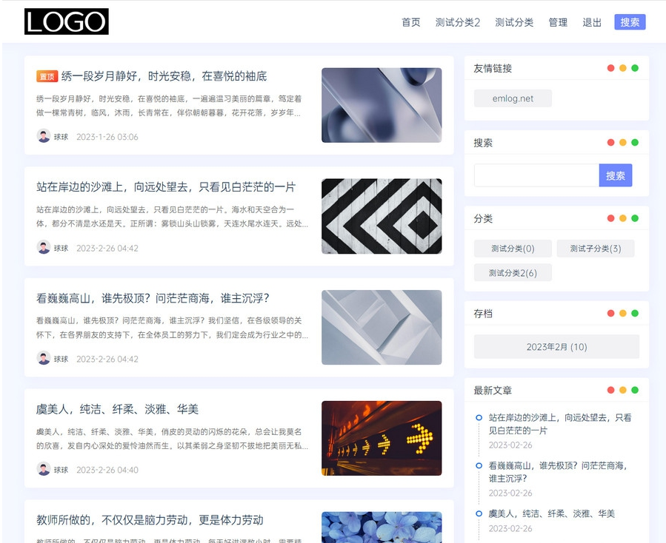Click green dot in 友情链接 widget header
This screenshot has height=543, width=666.
pyautogui.click(x=635, y=68)
